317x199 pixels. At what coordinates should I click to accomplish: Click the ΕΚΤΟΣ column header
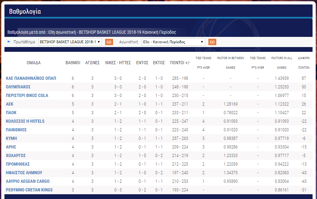click(159, 63)
